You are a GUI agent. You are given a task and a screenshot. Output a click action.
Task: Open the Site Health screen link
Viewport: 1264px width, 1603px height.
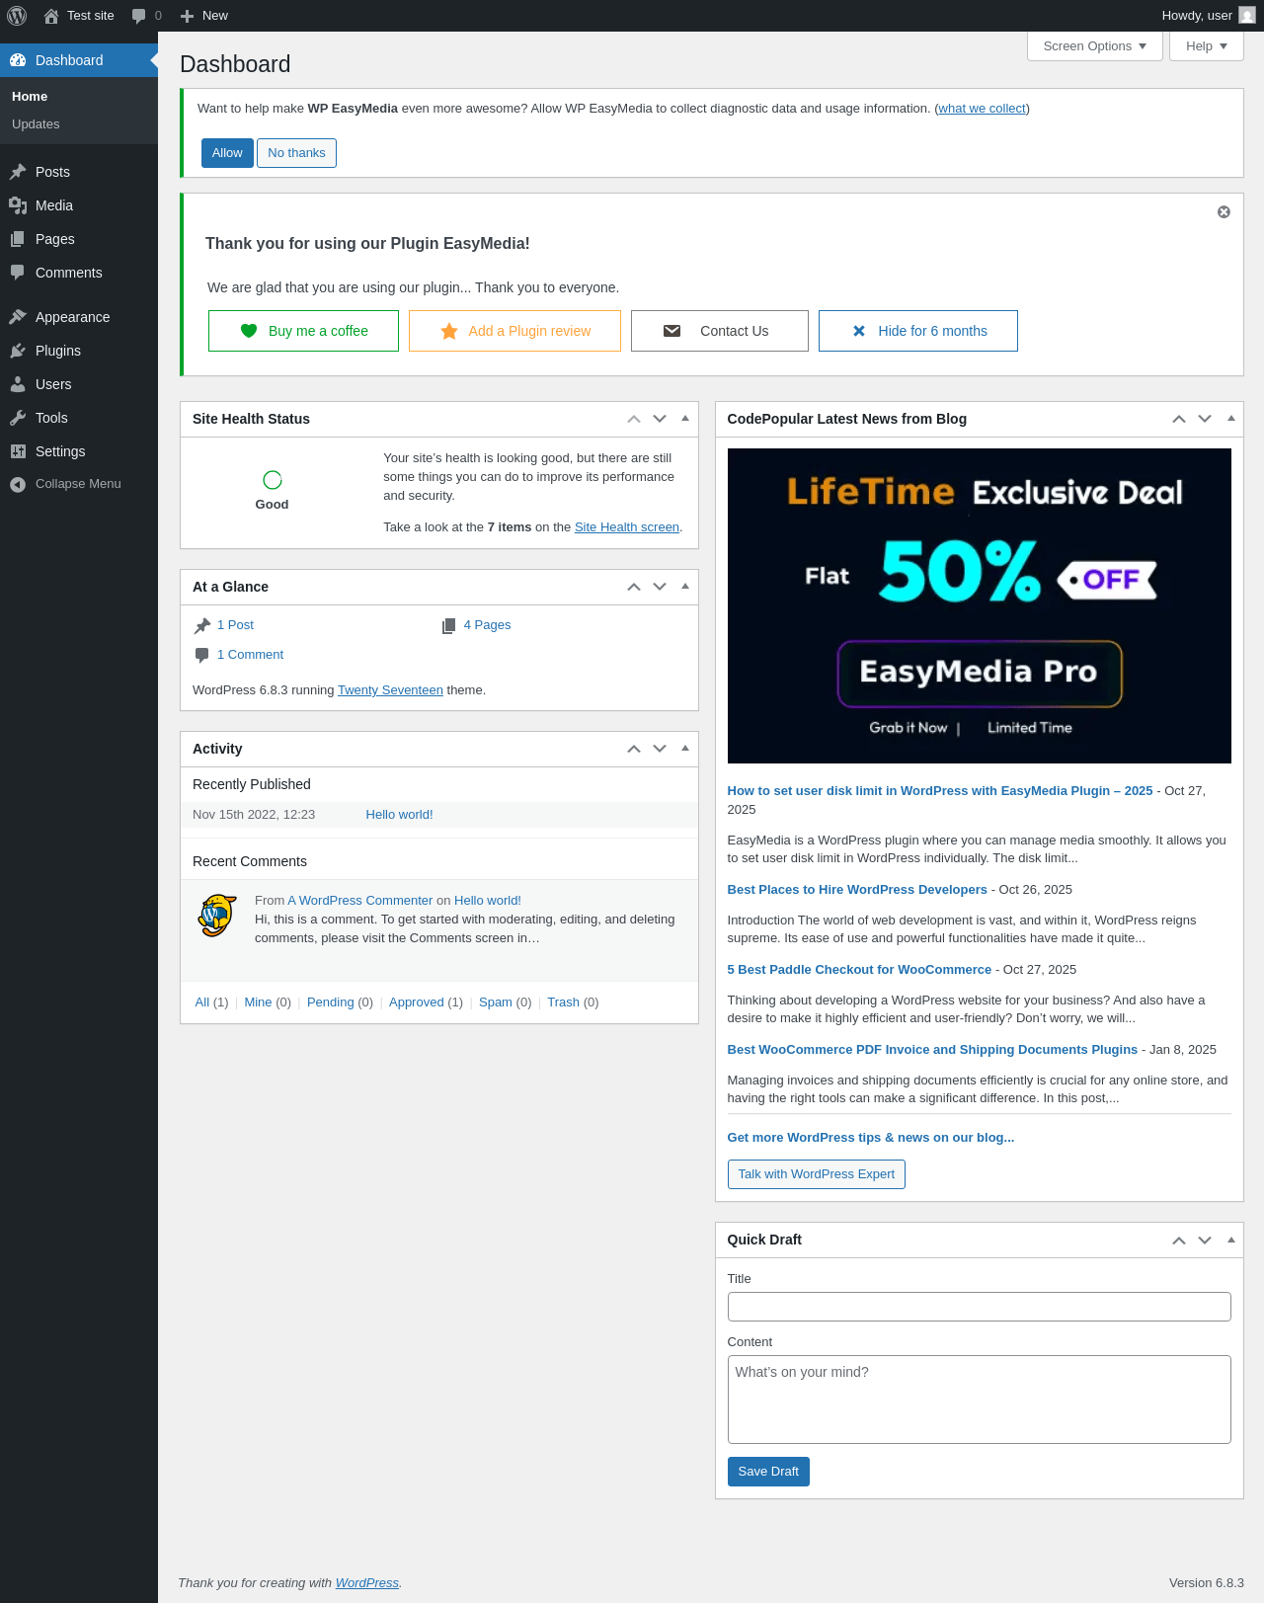[627, 527]
